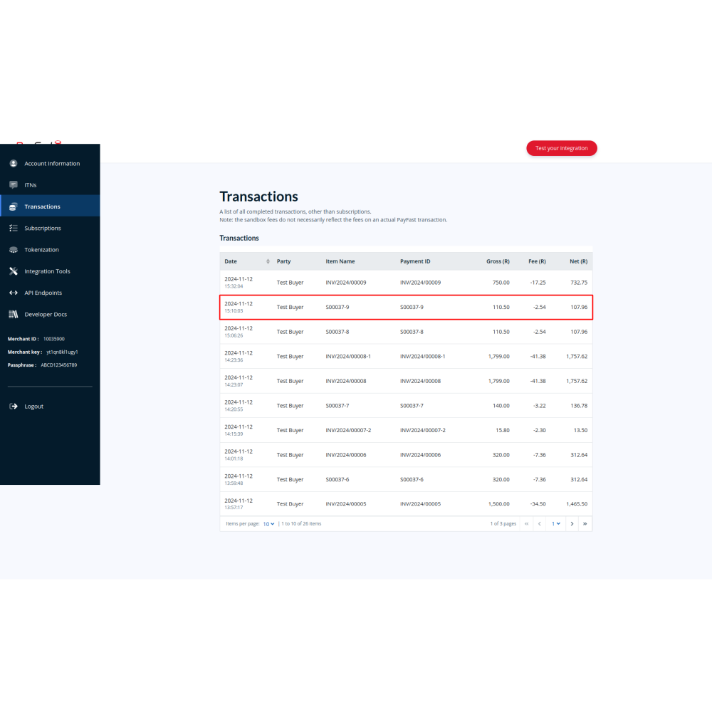Click the Subscriptions list icon
This screenshot has height=712, width=712.
(13, 228)
